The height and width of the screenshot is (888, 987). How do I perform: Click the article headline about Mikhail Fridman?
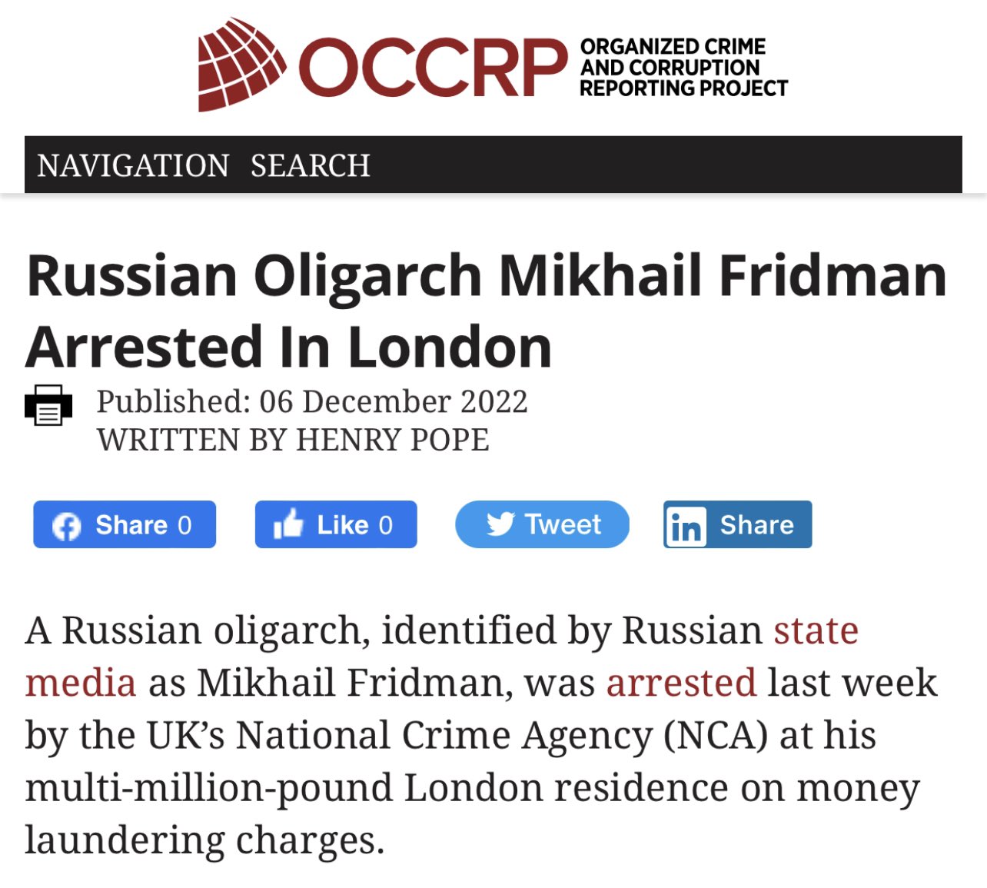(x=487, y=311)
